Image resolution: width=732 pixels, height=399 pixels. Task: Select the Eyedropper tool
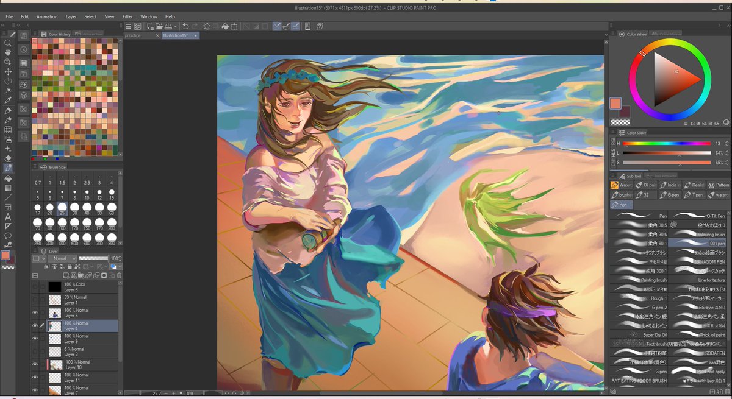click(x=8, y=100)
